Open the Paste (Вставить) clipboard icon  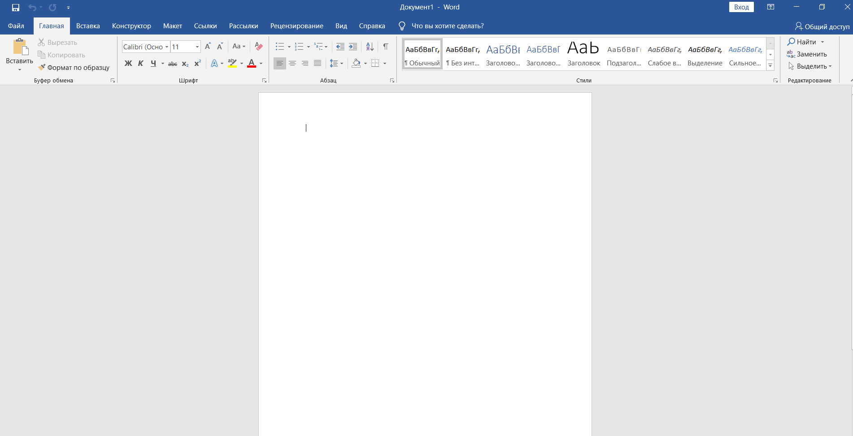coord(20,47)
